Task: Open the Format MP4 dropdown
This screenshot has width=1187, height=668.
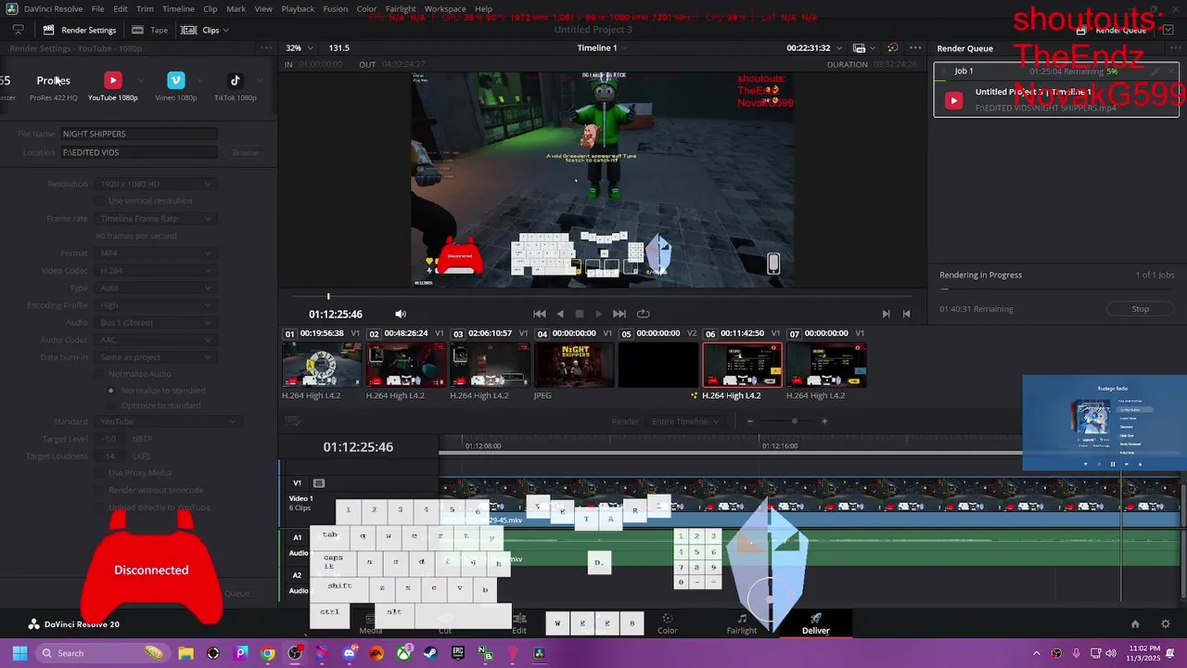Action: tap(155, 253)
